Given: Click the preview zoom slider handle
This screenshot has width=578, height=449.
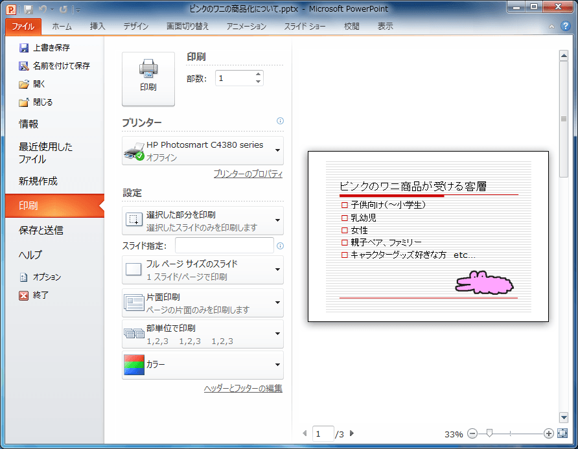Looking at the screenshot, I should pos(489,433).
